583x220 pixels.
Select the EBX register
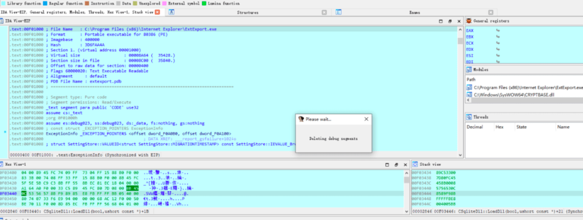(470, 37)
